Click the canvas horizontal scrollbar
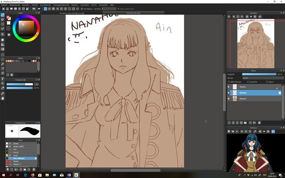Viewport: 285px width, 178px height. (136, 170)
